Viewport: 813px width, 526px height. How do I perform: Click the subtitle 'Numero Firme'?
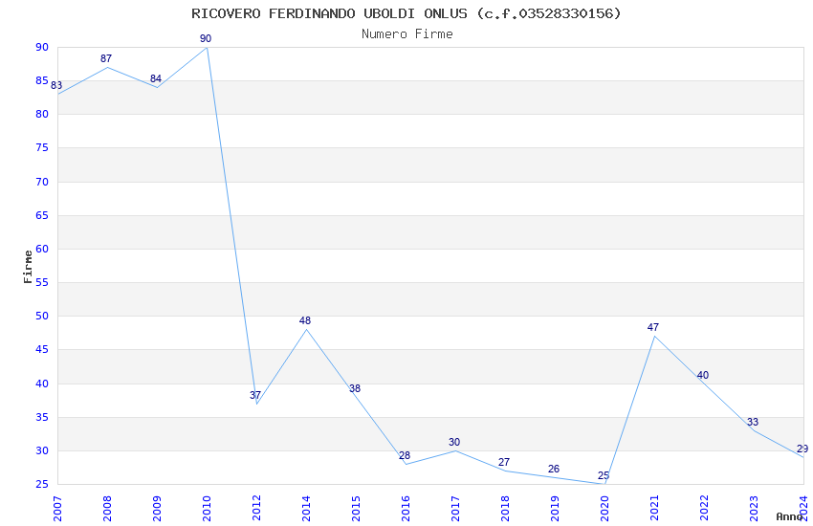[x=407, y=34]
